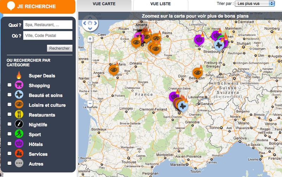Select the VUE CARTE tab

point(105,4)
